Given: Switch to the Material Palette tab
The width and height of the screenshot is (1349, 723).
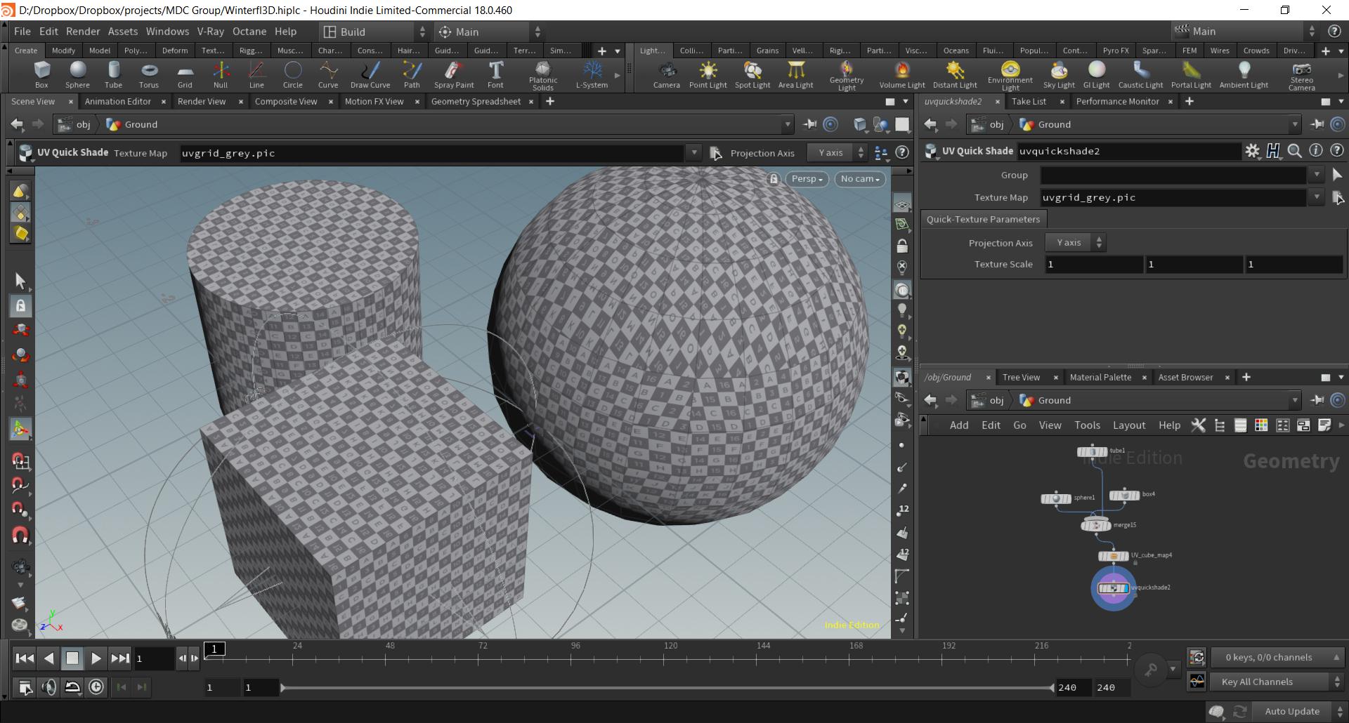Looking at the screenshot, I should pos(1100,377).
